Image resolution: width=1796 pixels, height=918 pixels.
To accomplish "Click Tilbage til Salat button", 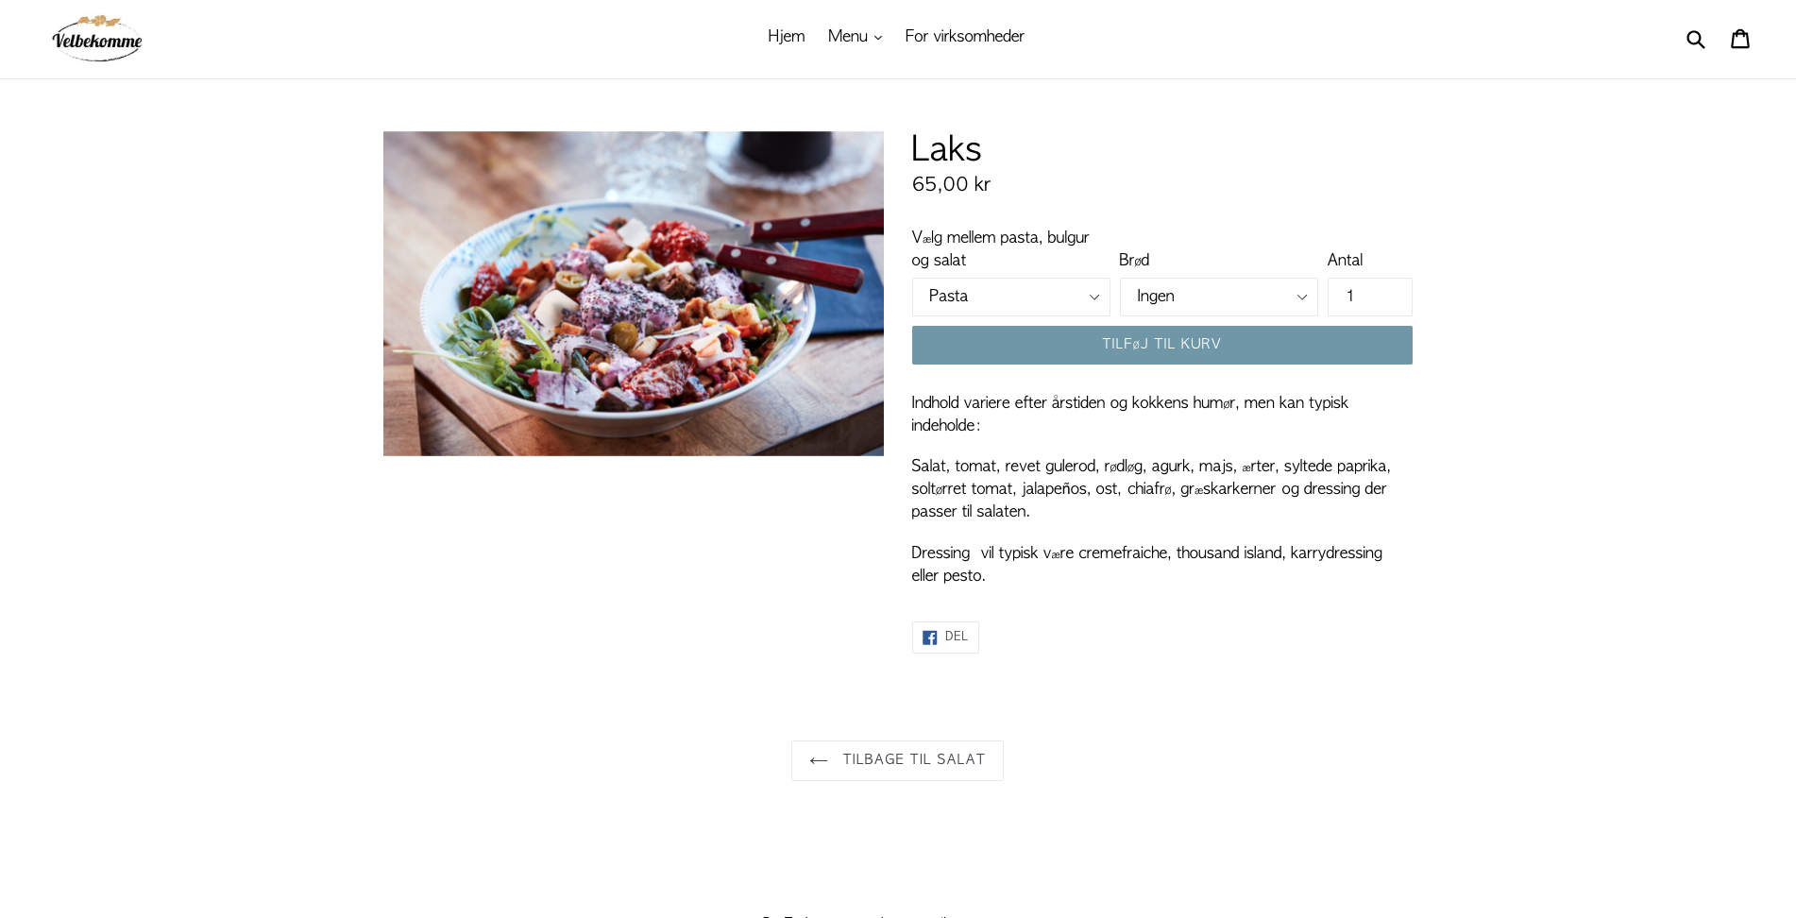I will (897, 760).
